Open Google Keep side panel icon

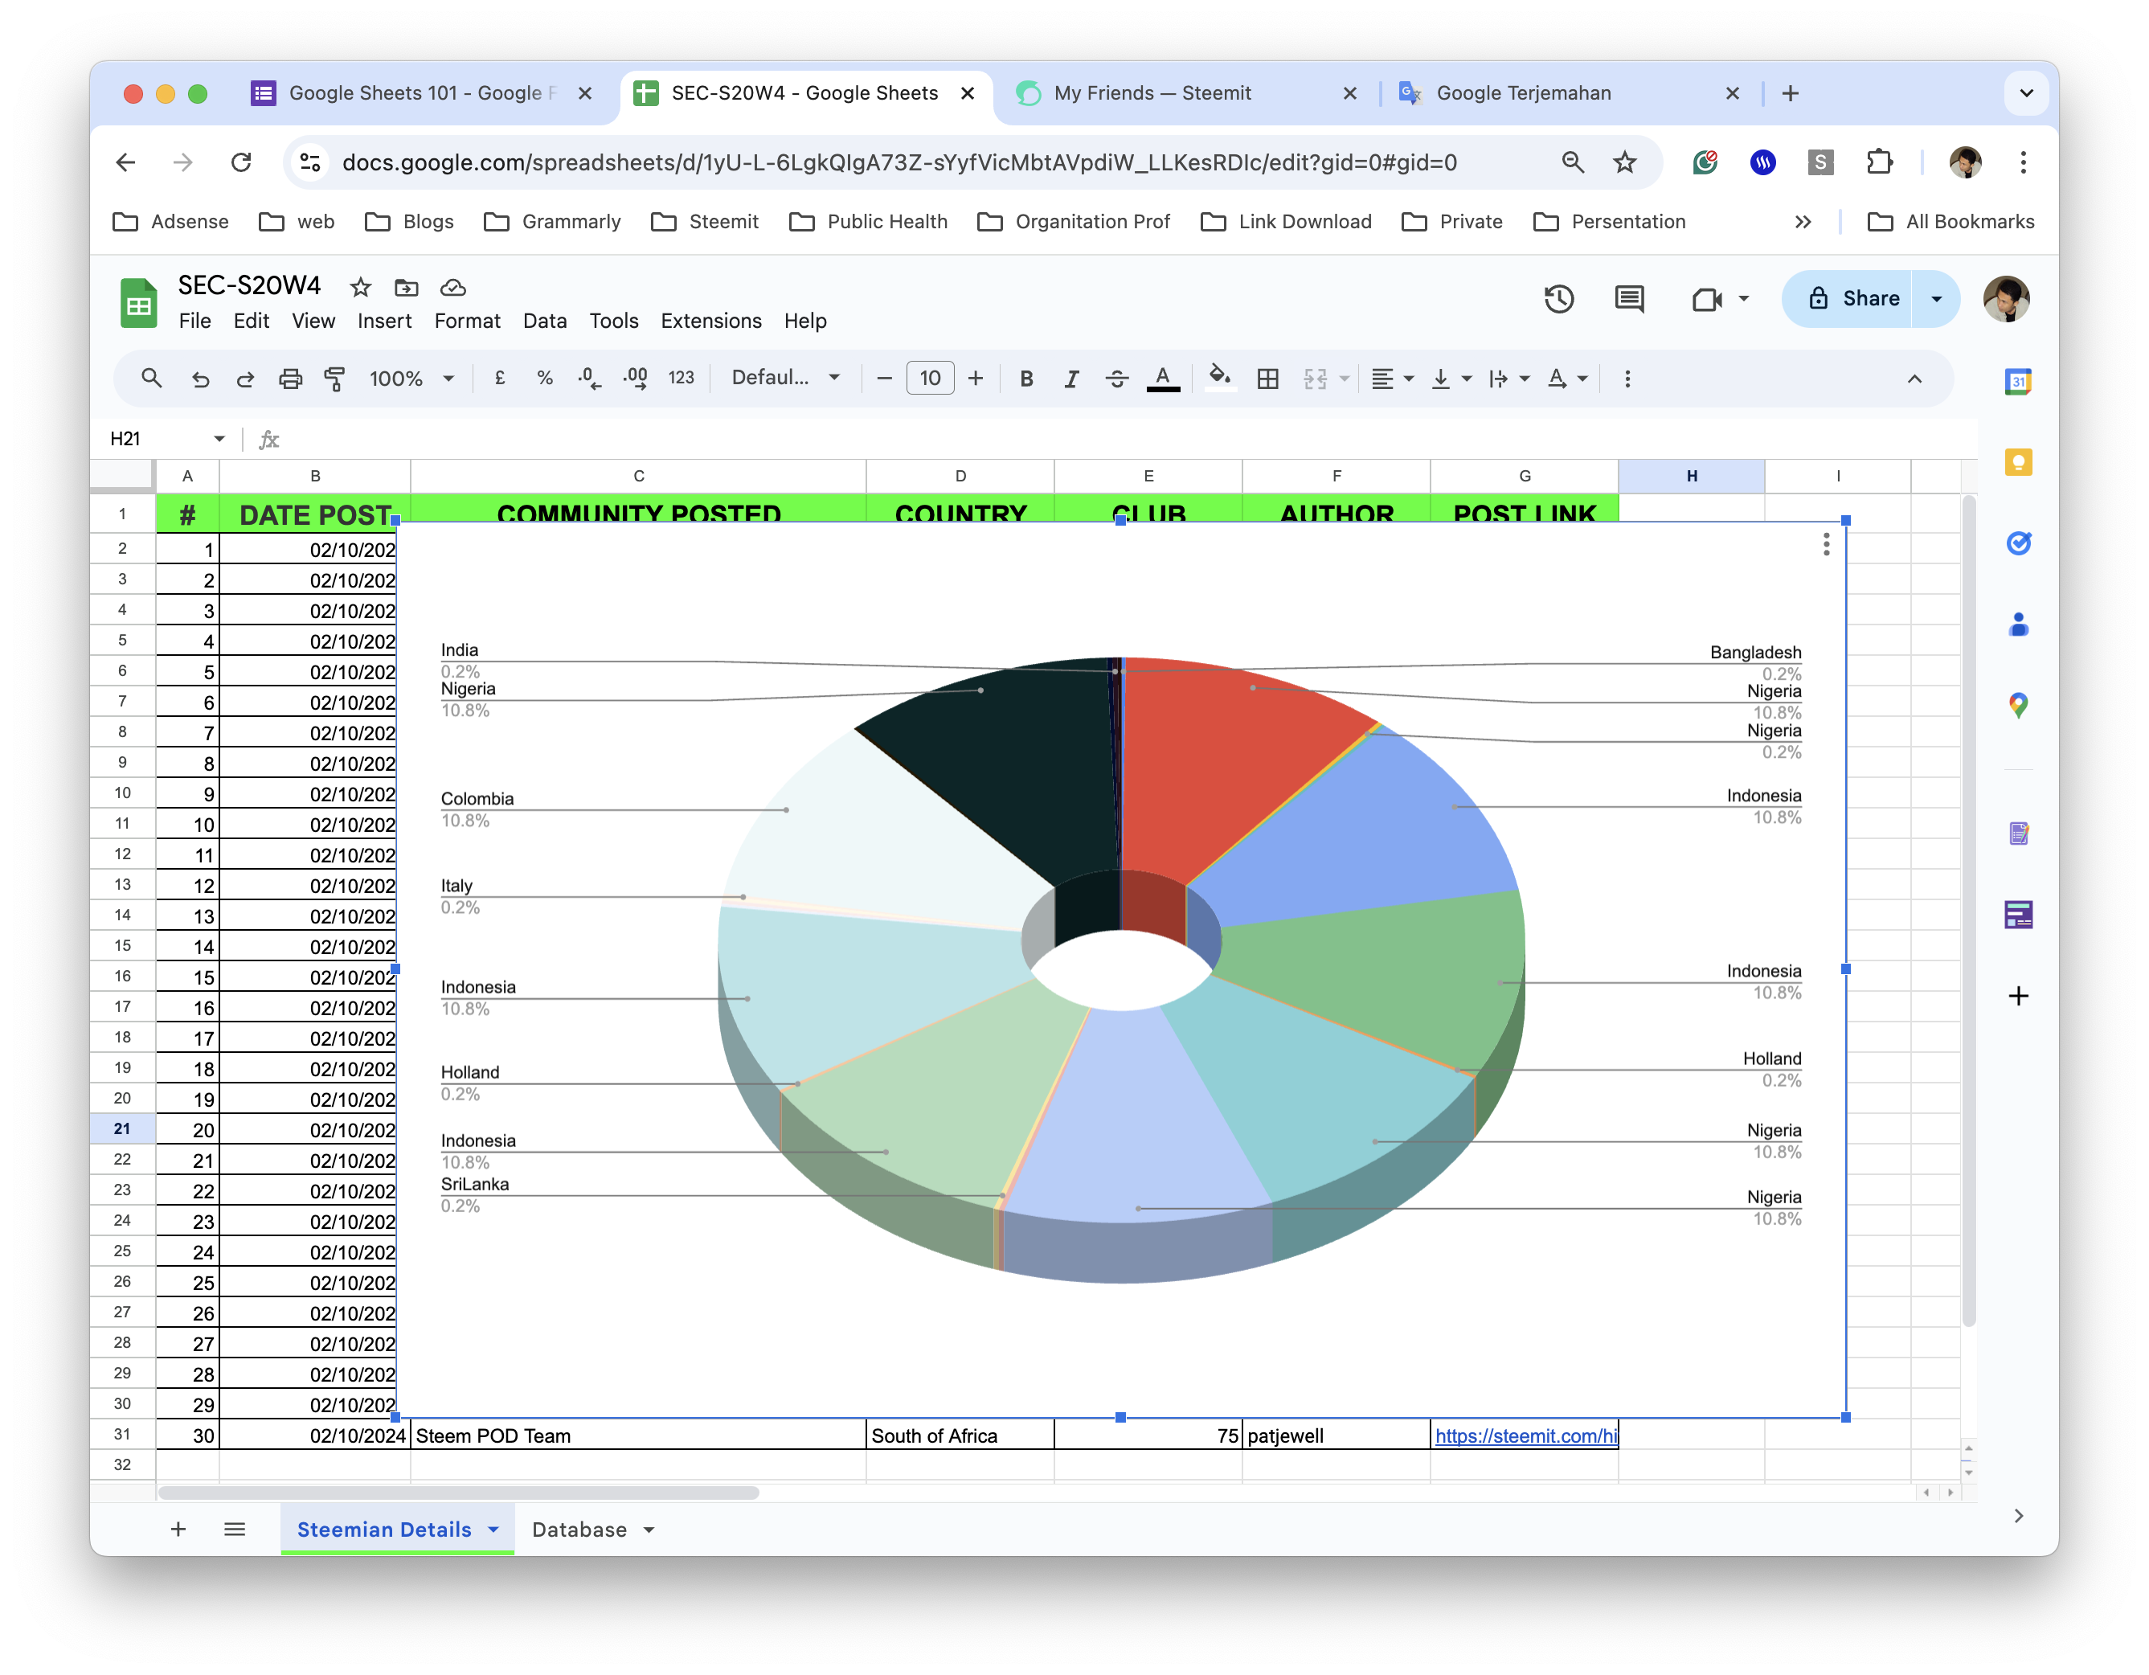coord(2018,462)
